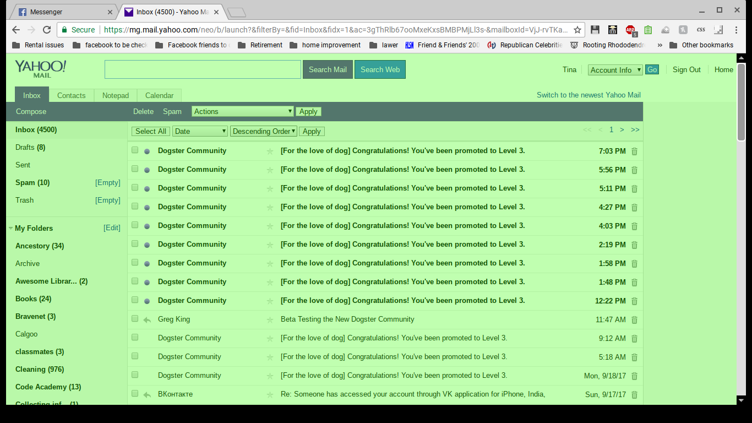Click the Edit link for My Folders
Image resolution: width=752 pixels, height=423 pixels.
point(112,227)
